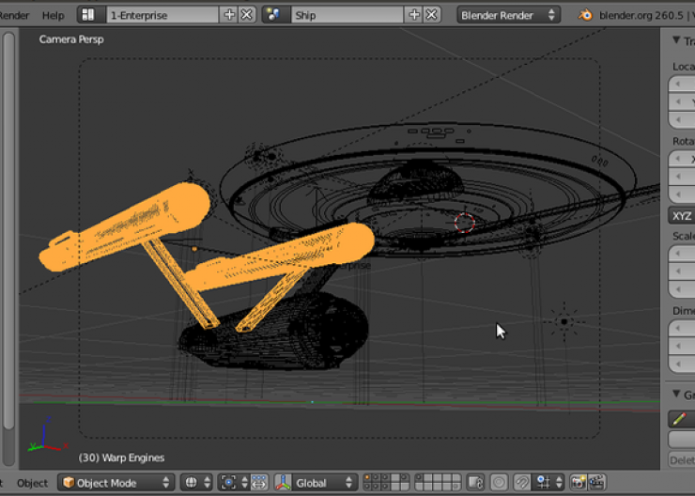The image size is (695, 496).
Task: Select a layer in the second layer block
Action: (x=438, y=482)
